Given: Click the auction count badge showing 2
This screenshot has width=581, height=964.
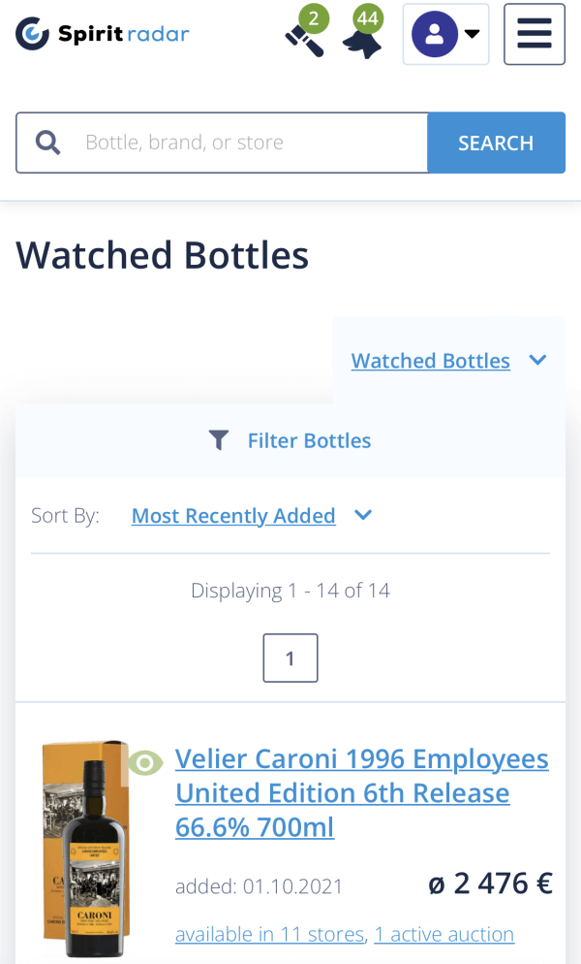Looking at the screenshot, I should pyautogui.click(x=313, y=19).
